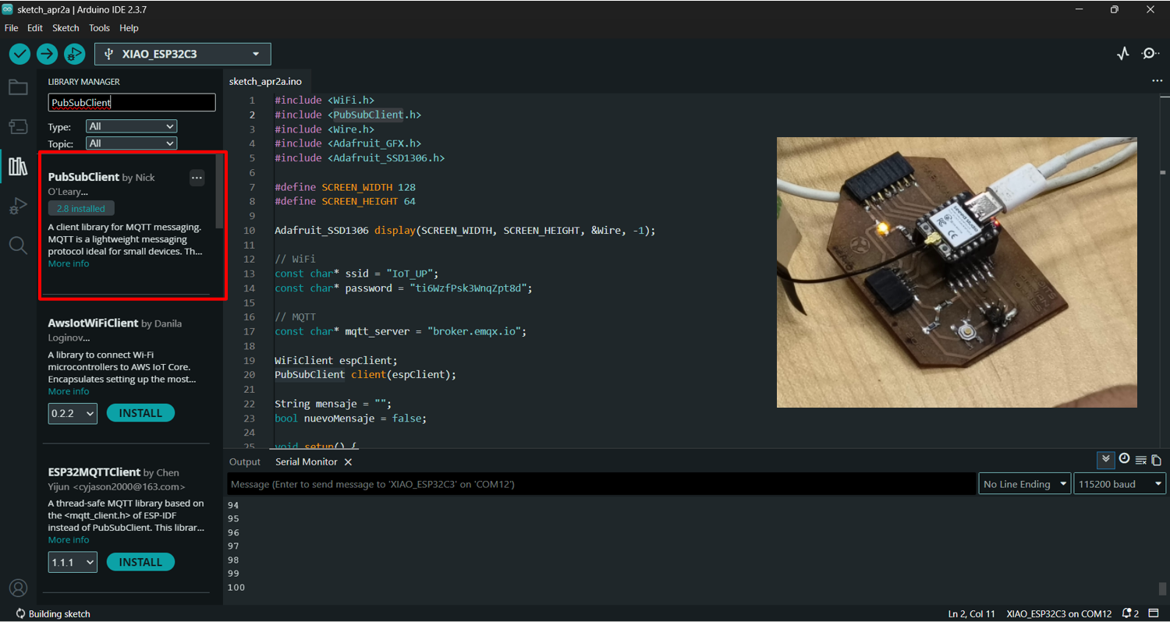Screen dimensions: 1170x622
Task: Select the Library Manager sidebar icon
Action: pyautogui.click(x=18, y=166)
